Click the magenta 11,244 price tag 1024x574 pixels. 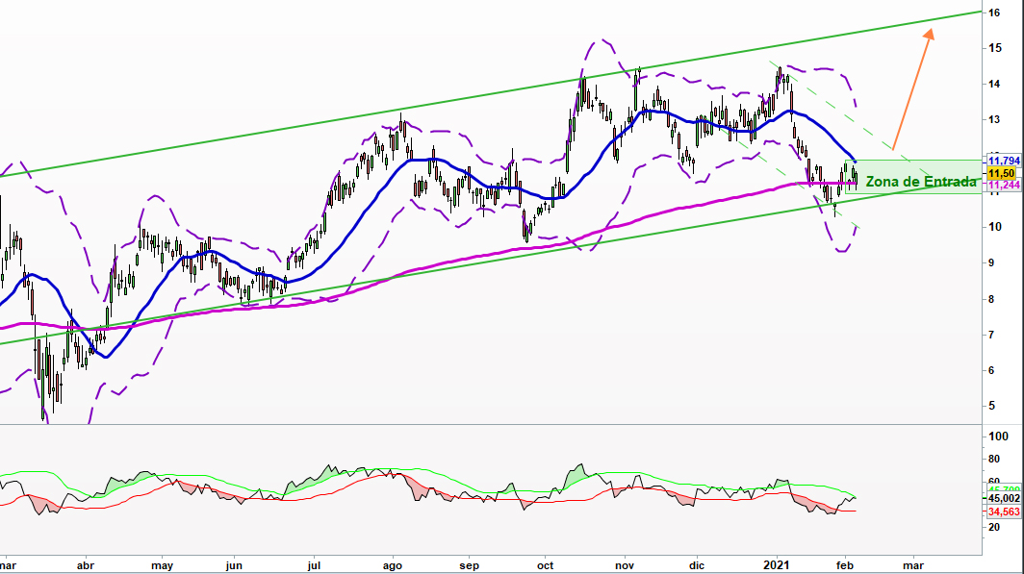[x=1003, y=185]
